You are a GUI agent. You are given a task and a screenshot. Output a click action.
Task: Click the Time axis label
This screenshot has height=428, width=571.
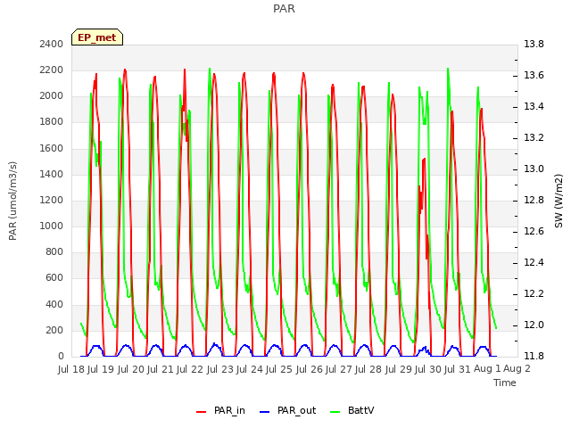pos(505,383)
